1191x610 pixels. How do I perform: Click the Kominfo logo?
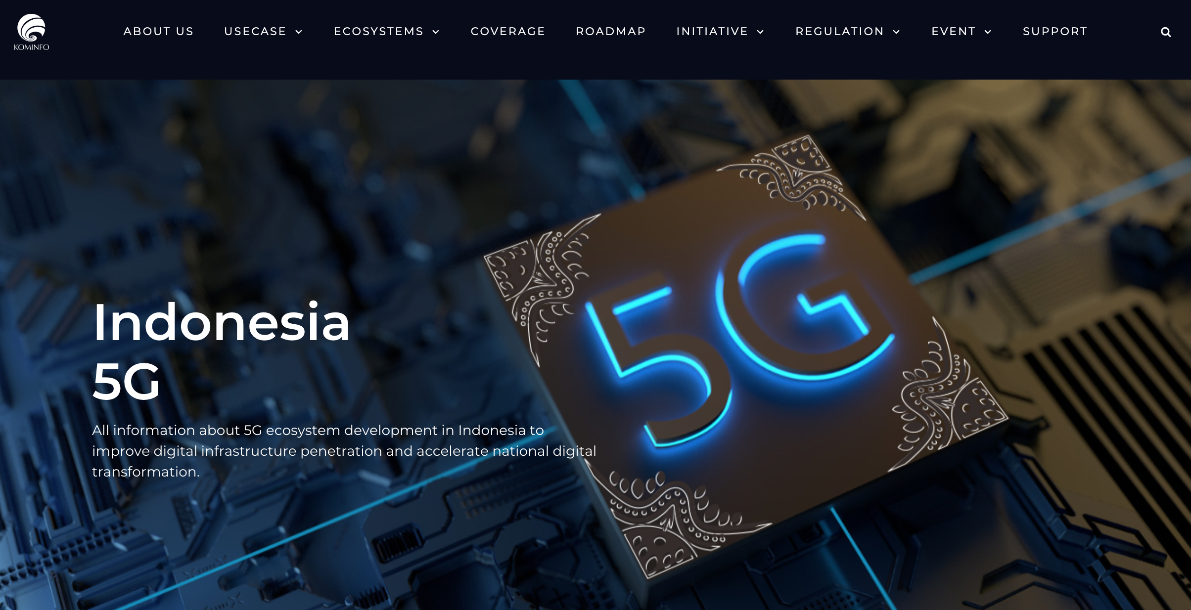[x=31, y=32]
